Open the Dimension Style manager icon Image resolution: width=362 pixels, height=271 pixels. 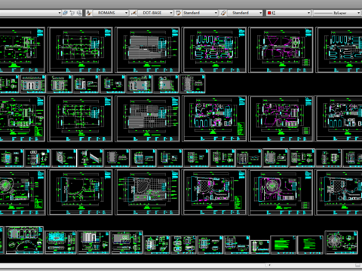[x=133, y=13]
